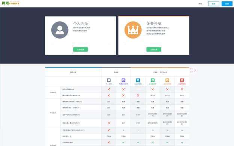
Task: Click the 送60次 table cell
Action: (x=182, y=95)
